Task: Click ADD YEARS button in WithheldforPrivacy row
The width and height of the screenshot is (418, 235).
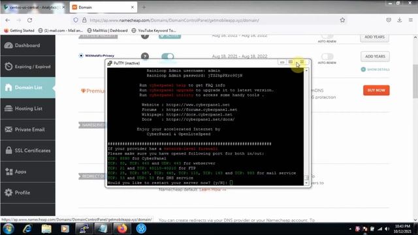Action: [x=375, y=56]
